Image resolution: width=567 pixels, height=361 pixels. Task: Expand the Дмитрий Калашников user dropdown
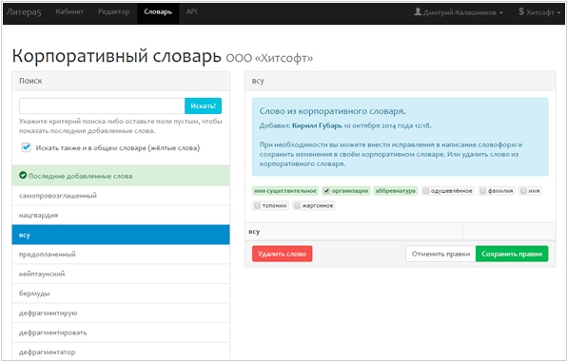(x=459, y=12)
